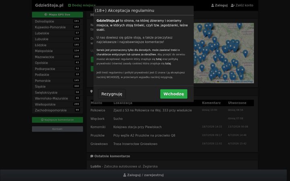Click the user icon in bottom bar
Screen dimensions: 290x181
coord(124,175)
